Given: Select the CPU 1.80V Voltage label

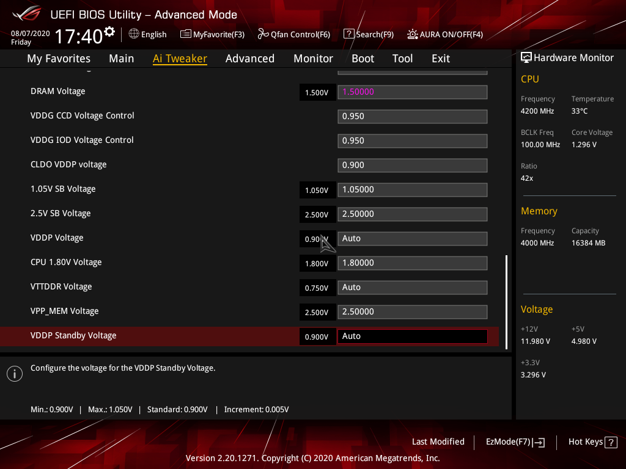Looking at the screenshot, I should [66, 262].
